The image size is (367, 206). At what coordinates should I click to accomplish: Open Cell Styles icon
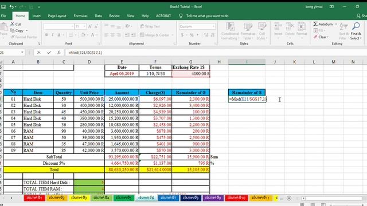click(x=262, y=27)
